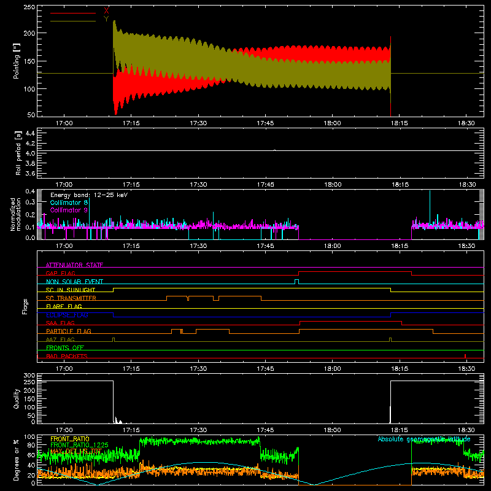Click the 40 tick on Degrees axis

pyautogui.click(x=31, y=465)
